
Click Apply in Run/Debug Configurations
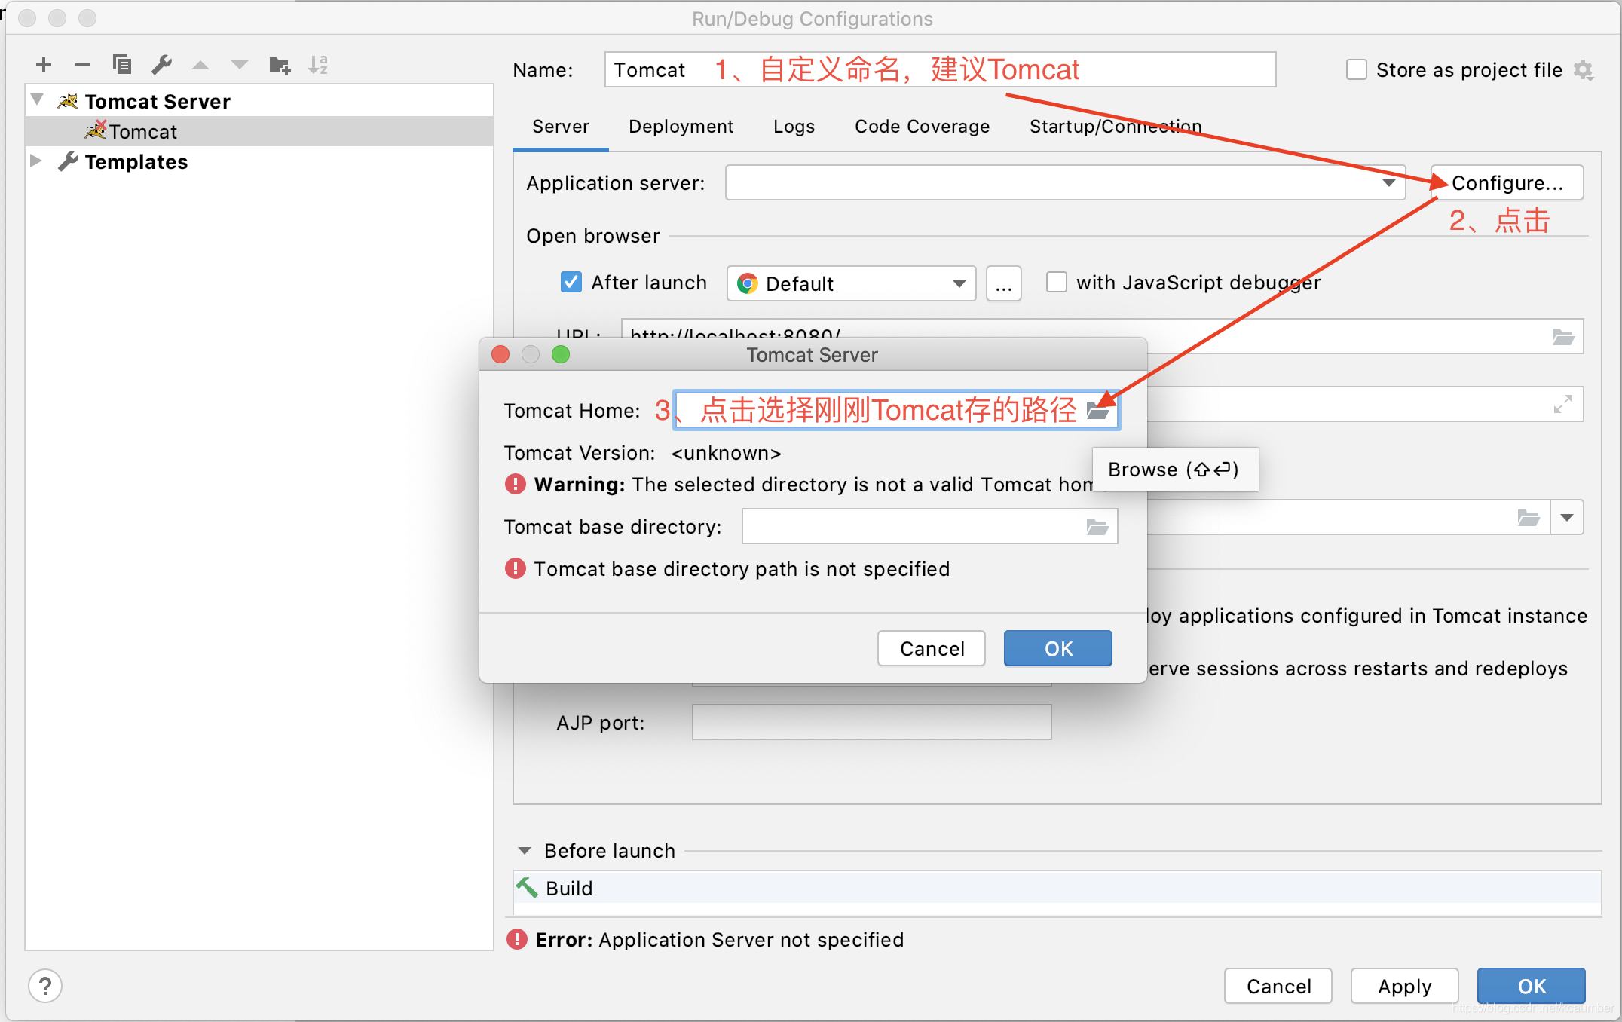[x=1405, y=986]
